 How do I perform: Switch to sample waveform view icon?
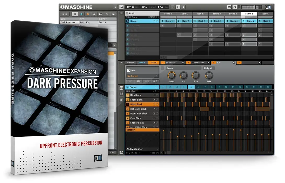121,100
